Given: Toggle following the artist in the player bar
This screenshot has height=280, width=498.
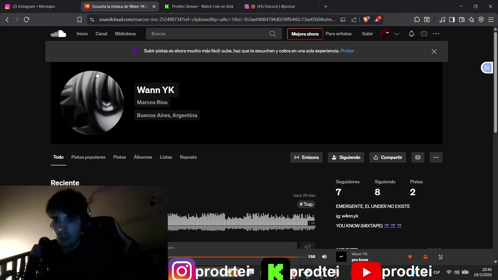Looking at the screenshot, I should coord(425,257).
